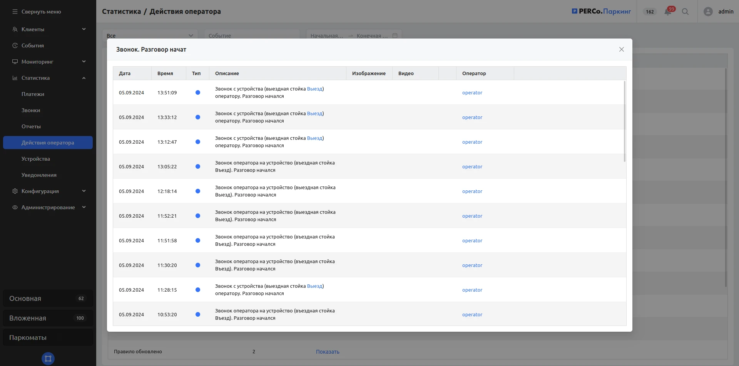Click the dialog table vertical scrollbar
The image size is (739, 366).
click(624, 121)
